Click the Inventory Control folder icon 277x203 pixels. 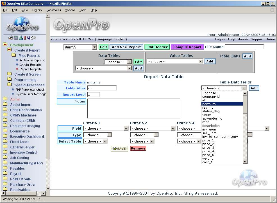(x=5, y=153)
